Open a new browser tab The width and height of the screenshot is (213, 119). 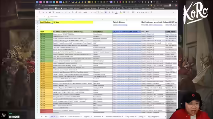tap(161, 2)
